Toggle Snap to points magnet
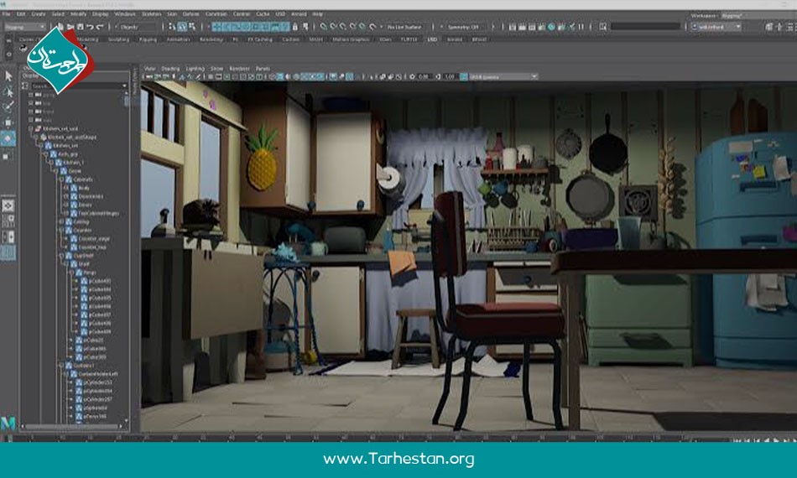The width and height of the screenshot is (797, 478). pos(343,26)
